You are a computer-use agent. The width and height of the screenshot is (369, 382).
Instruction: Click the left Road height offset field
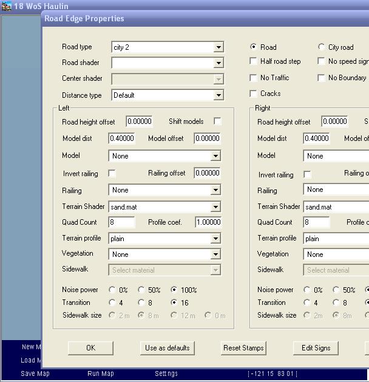click(x=139, y=121)
